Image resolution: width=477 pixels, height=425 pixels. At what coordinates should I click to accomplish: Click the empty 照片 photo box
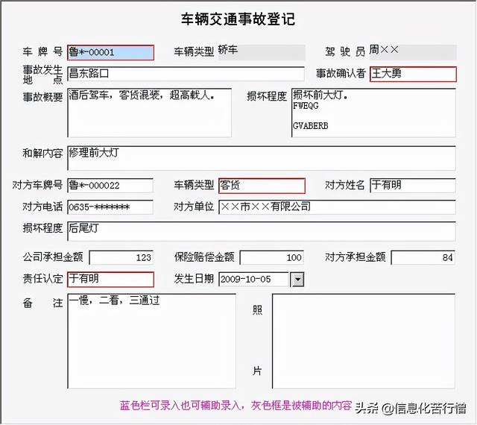click(x=364, y=341)
